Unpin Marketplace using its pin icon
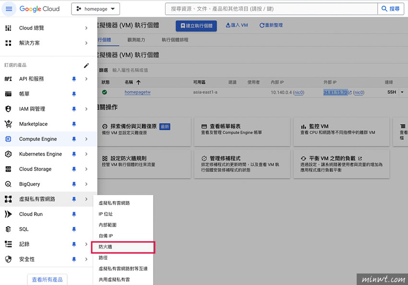The height and width of the screenshot is (285, 408). click(74, 124)
